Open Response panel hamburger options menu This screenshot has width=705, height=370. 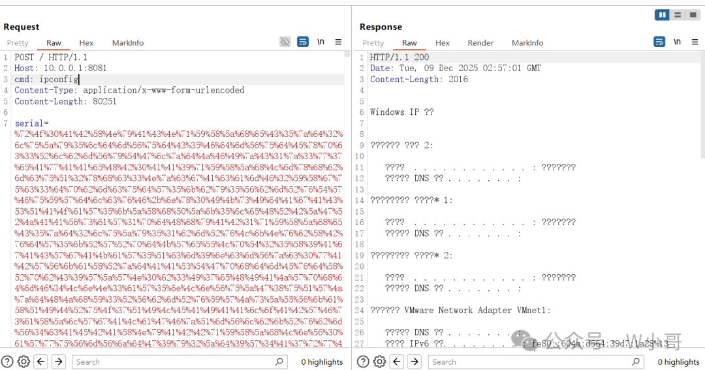(x=695, y=42)
